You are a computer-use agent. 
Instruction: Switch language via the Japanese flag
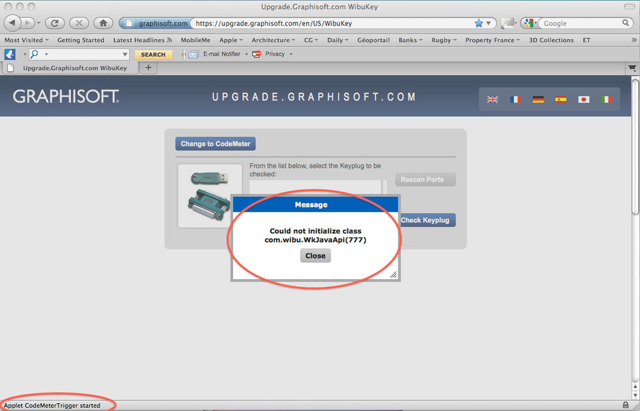coord(584,99)
